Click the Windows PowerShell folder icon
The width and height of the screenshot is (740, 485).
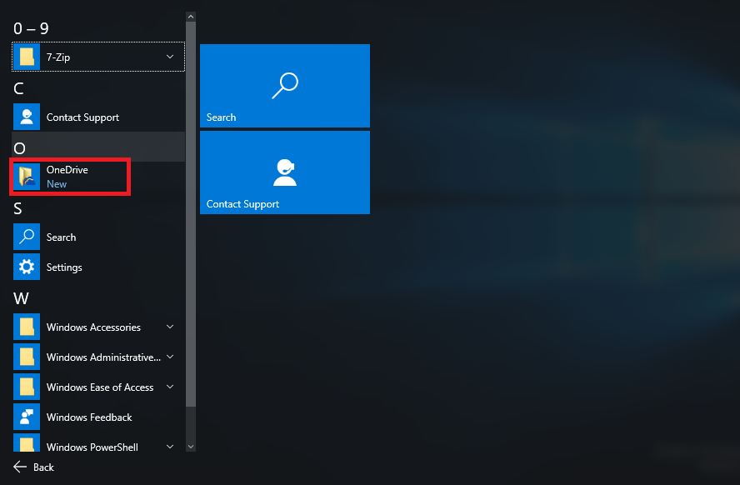(27, 442)
